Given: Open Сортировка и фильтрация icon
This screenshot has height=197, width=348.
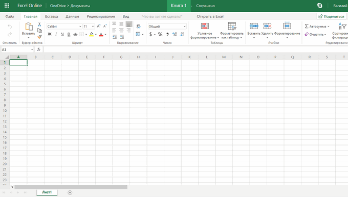Looking at the screenshot, I should point(342,27).
